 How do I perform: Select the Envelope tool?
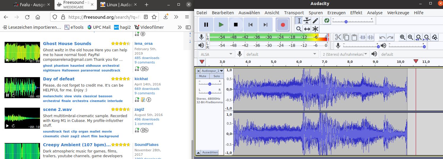point(307,20)
